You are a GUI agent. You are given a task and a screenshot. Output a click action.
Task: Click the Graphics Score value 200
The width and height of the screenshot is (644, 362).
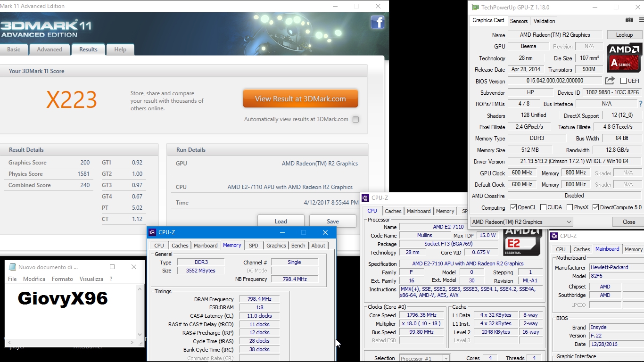85,162
